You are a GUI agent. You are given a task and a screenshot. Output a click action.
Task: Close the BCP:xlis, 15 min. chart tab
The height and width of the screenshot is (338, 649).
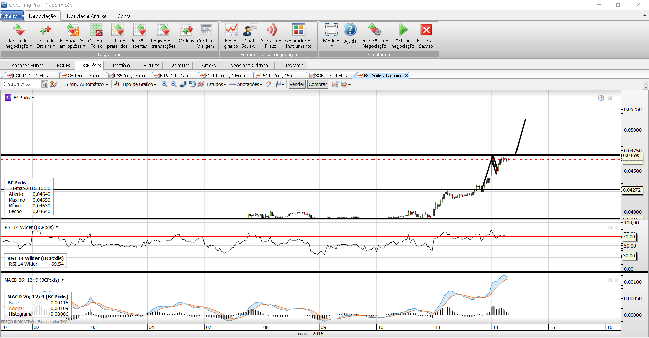[x=406, y=76]
